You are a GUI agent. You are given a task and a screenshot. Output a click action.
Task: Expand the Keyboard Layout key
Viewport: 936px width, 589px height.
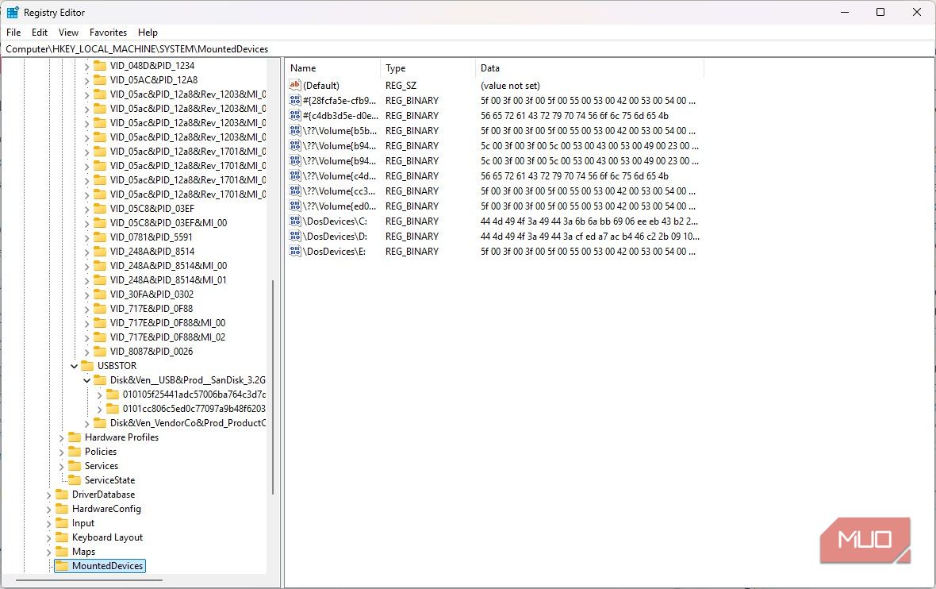click(49, 537)
